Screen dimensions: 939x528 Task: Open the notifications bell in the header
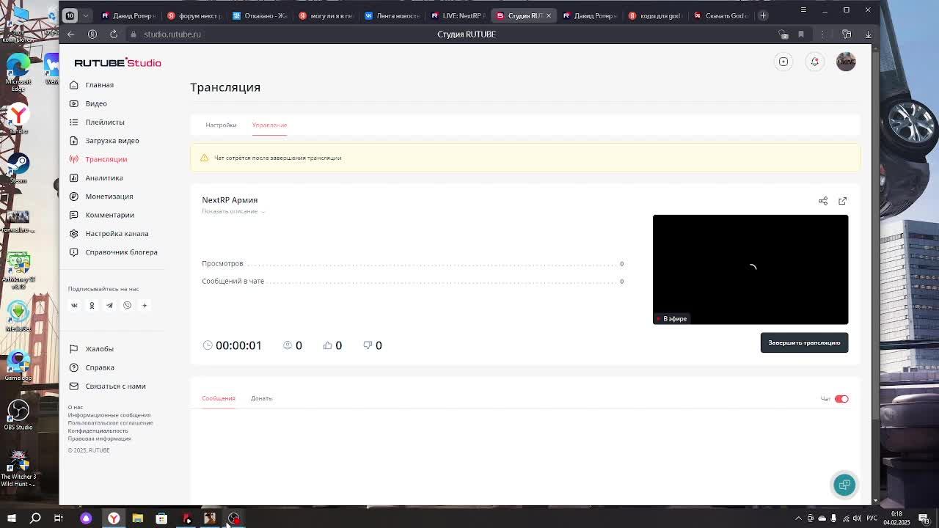[x=814, y=62]
